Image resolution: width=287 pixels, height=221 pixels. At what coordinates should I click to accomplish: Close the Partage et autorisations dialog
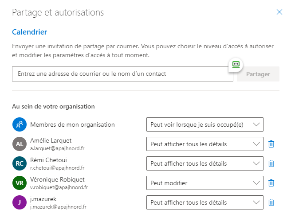279,12
